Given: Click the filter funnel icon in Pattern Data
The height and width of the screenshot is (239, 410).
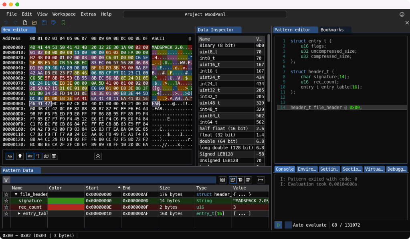Looking at the screenshot, I should tap(6, 180).
